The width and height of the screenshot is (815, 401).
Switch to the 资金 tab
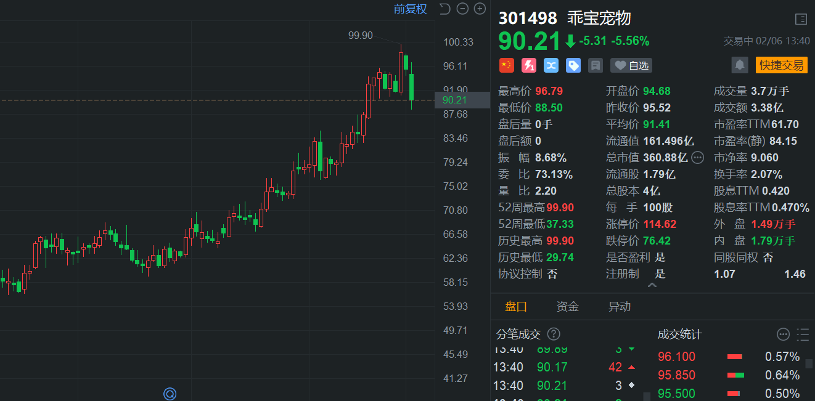pos(568,306)
